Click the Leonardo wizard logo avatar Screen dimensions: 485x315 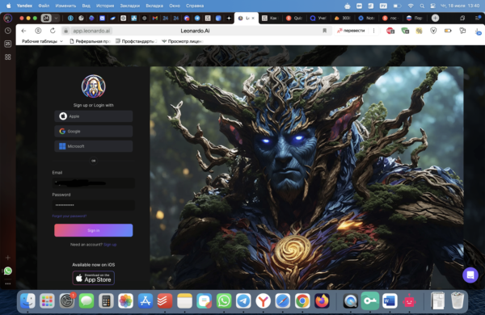(94, 86)
